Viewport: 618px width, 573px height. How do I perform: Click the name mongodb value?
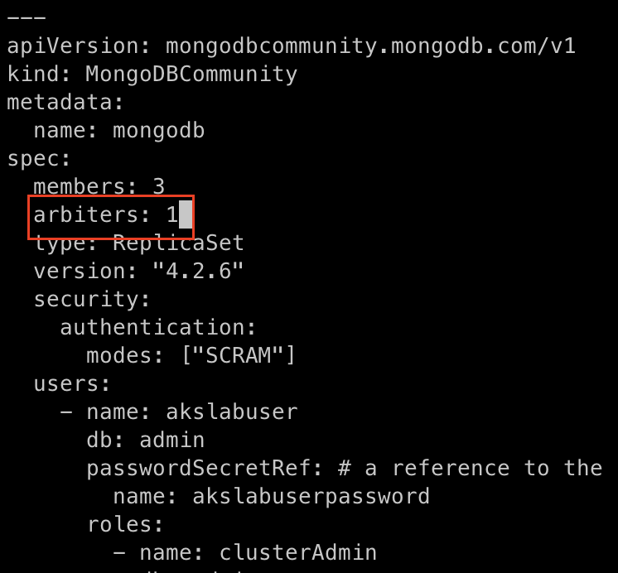(158, 131)
